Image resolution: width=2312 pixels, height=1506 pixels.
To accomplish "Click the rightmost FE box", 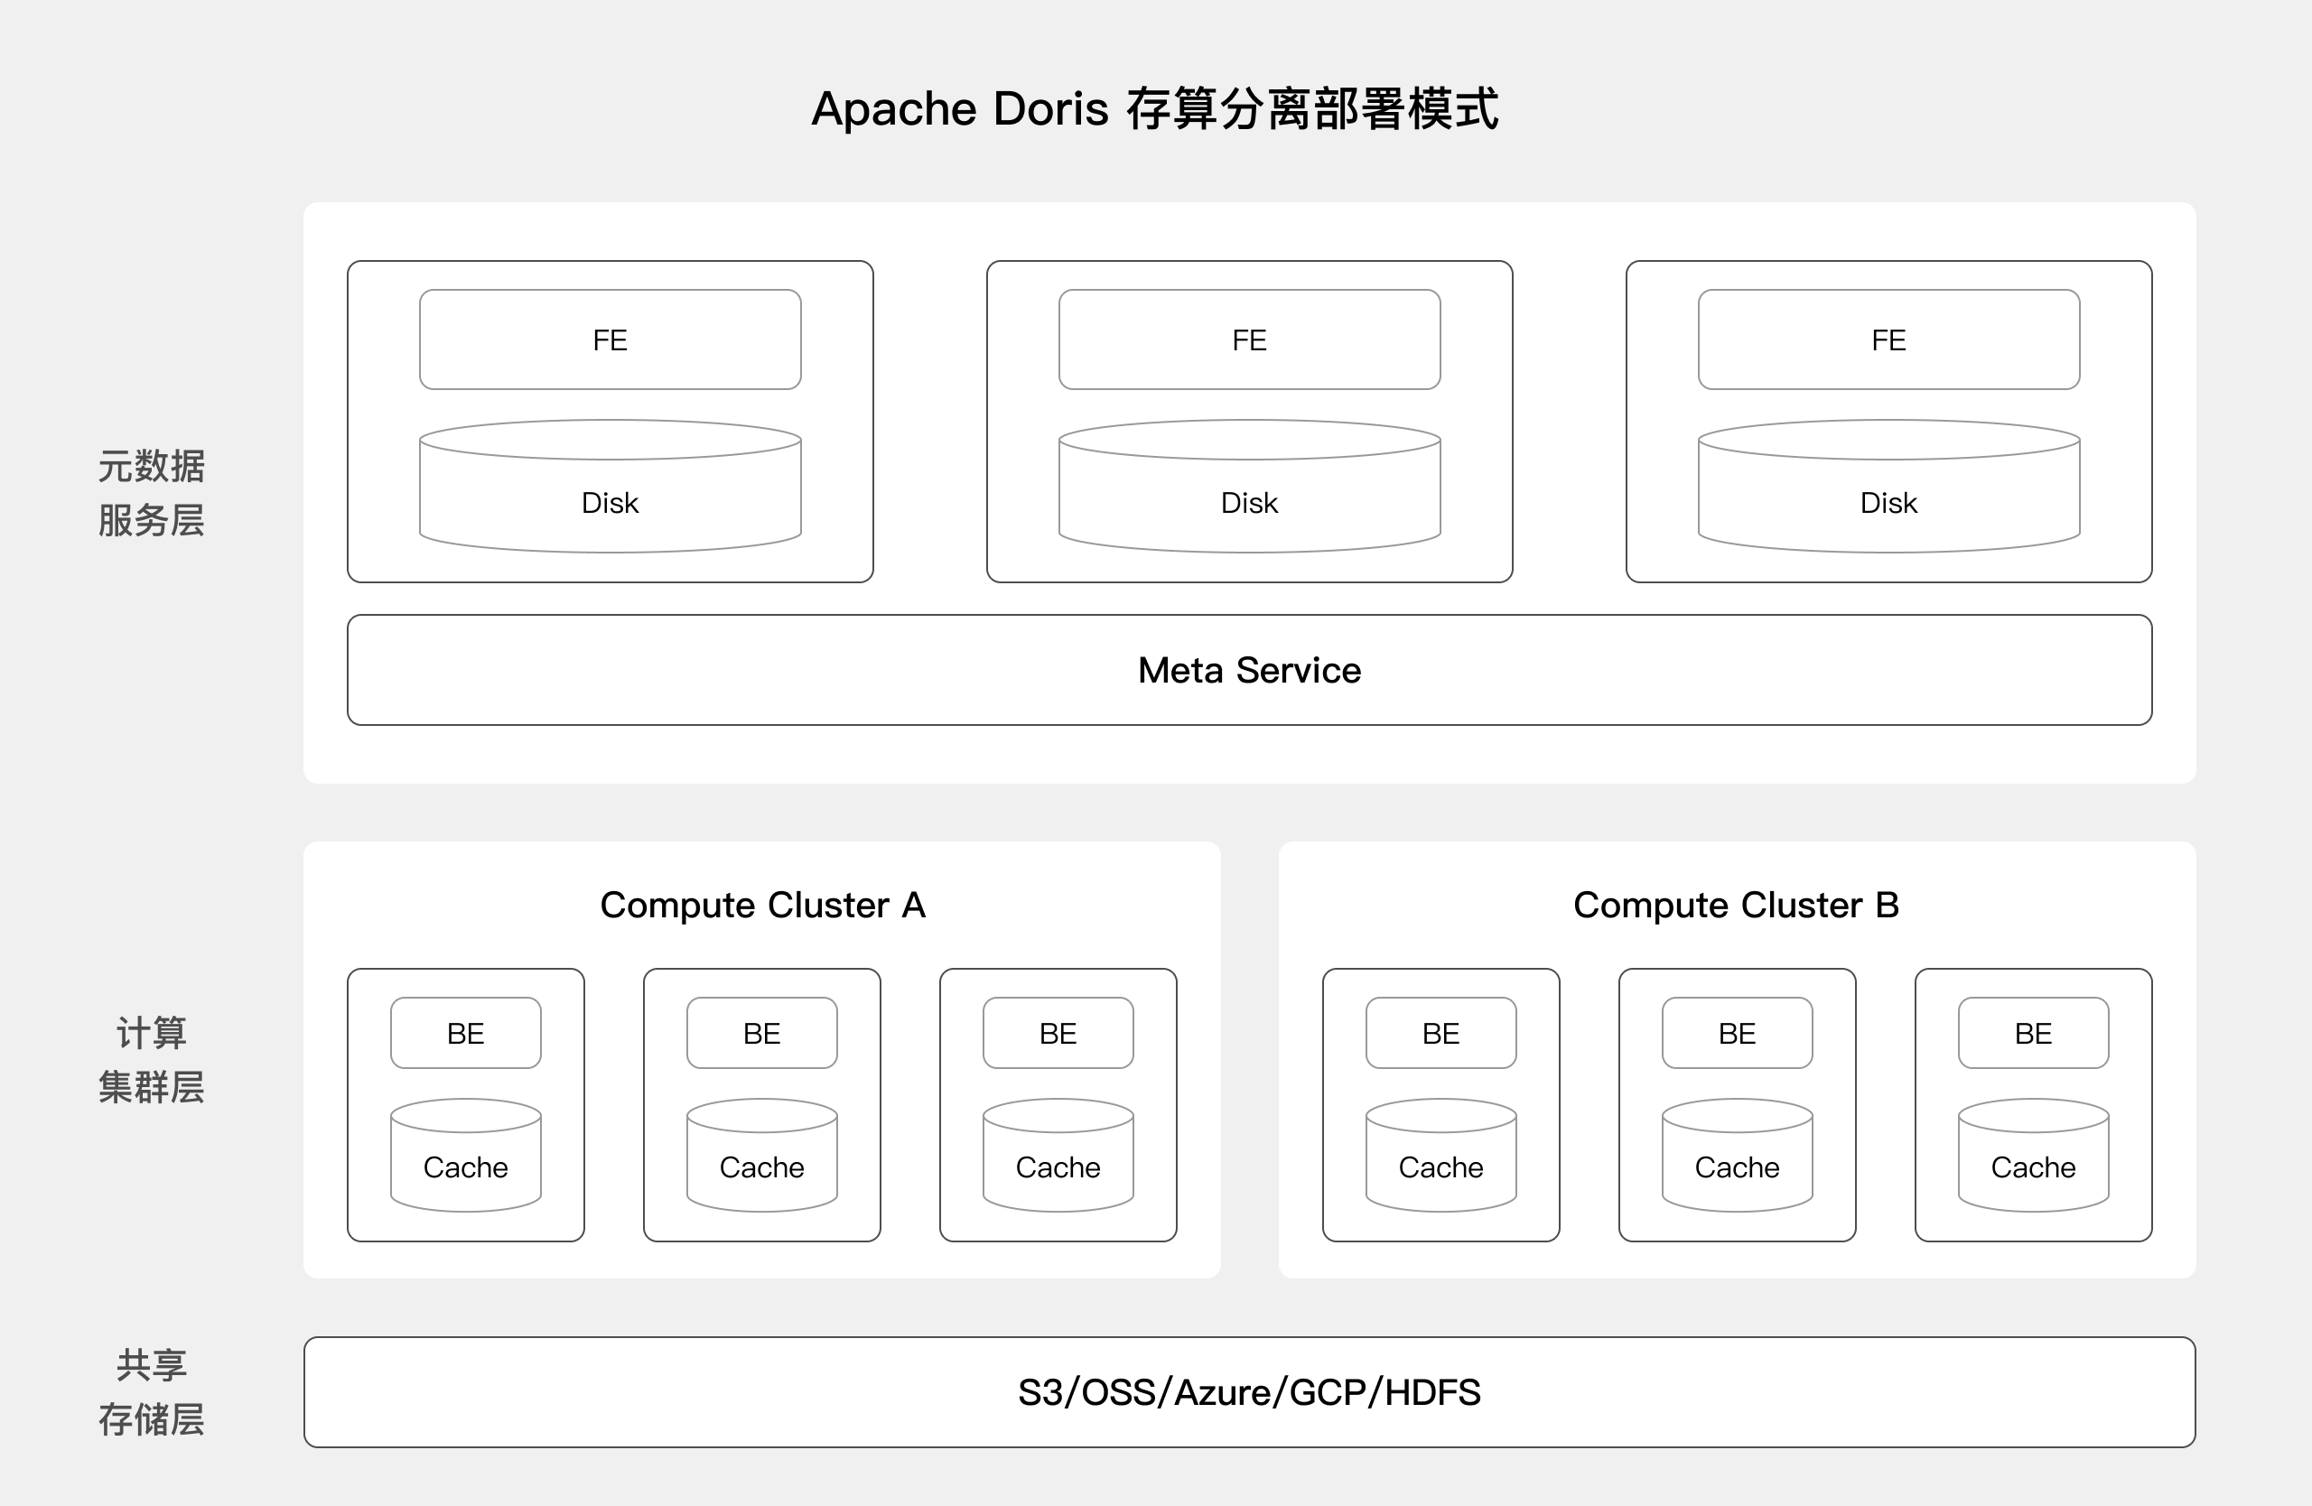I will click(1888, 339).
